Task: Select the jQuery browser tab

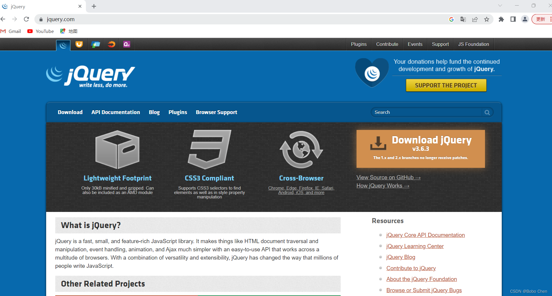Action: 43,6
